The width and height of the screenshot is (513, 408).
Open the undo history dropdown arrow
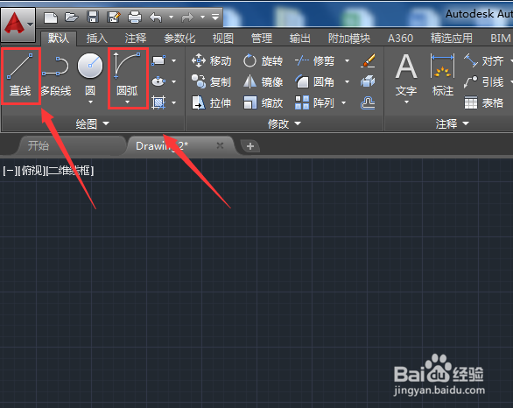click(x=171, y=17)
